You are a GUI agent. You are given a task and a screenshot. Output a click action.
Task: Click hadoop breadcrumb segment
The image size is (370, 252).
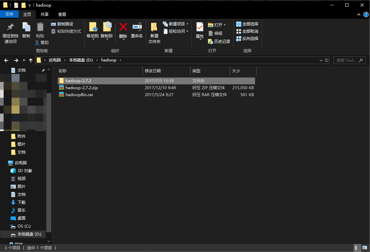109,60
